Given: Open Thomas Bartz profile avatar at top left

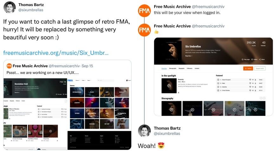Looking at the screenshot, I should 10,7.
